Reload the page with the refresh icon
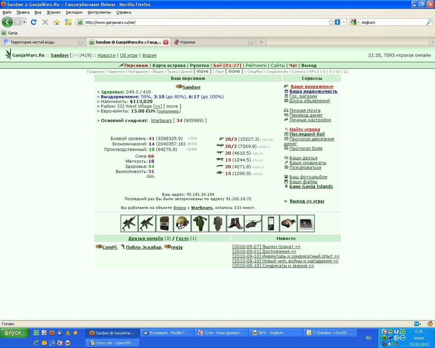 (34, 22)
